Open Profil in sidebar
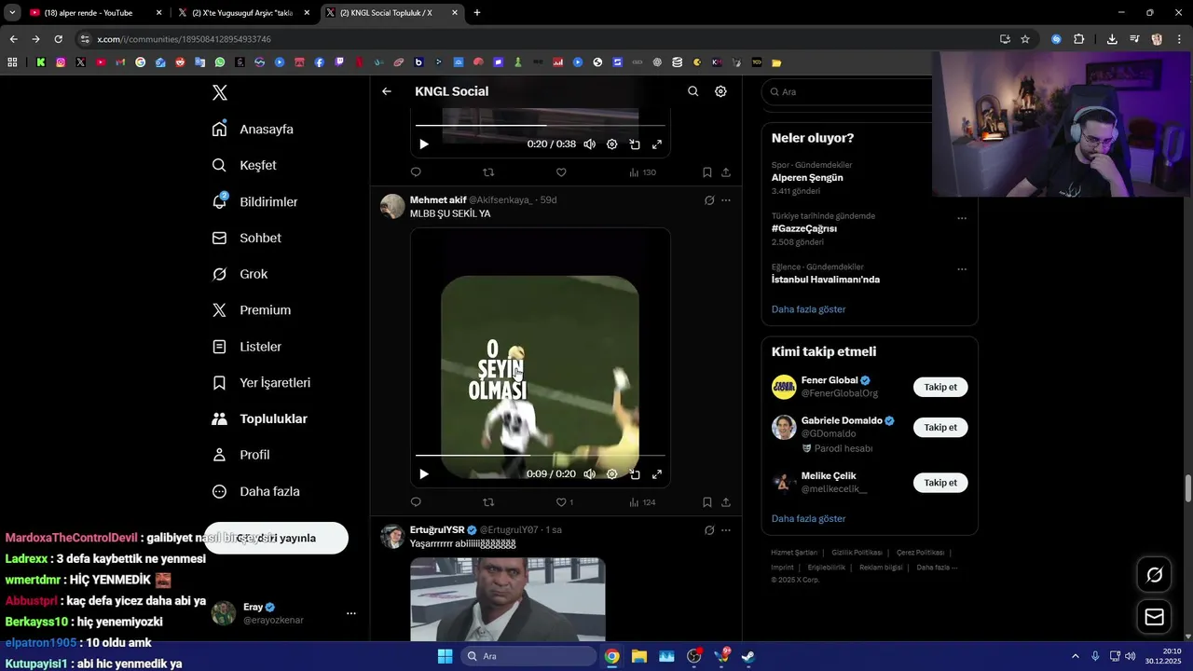The image size is (1193, 671). coord(240,455)
